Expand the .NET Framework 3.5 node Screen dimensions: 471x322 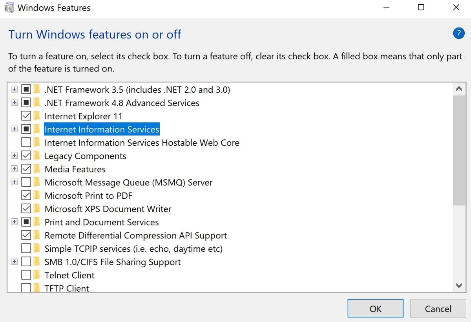click(15, 90)
